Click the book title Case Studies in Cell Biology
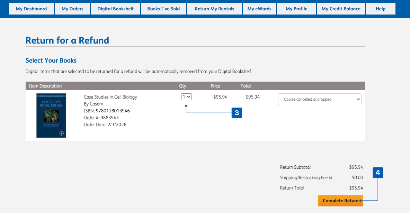 110,97
